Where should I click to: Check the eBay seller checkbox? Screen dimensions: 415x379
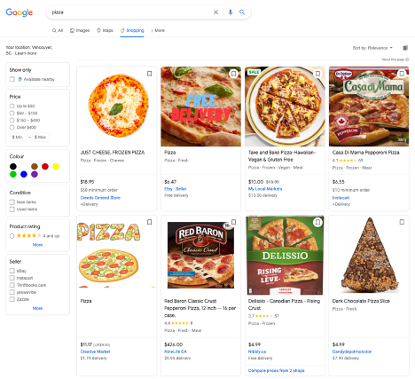click(12, 271)
